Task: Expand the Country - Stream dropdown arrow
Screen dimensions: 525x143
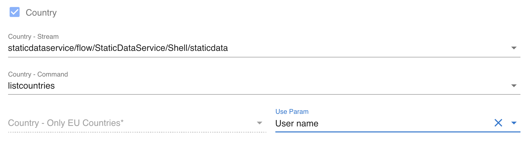Action: 514,48
